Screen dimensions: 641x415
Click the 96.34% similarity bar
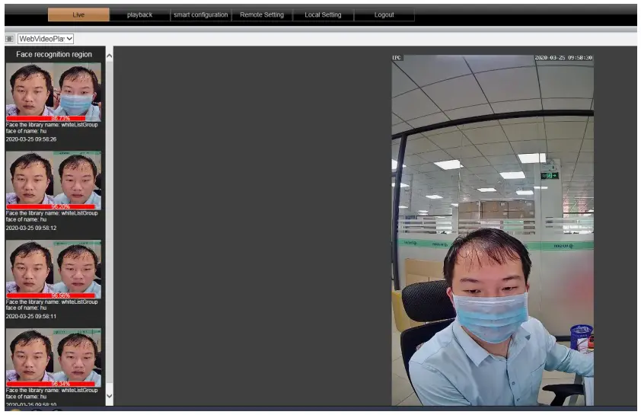coord(51,384)
